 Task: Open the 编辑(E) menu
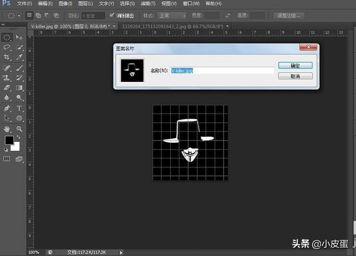[45, 4]
